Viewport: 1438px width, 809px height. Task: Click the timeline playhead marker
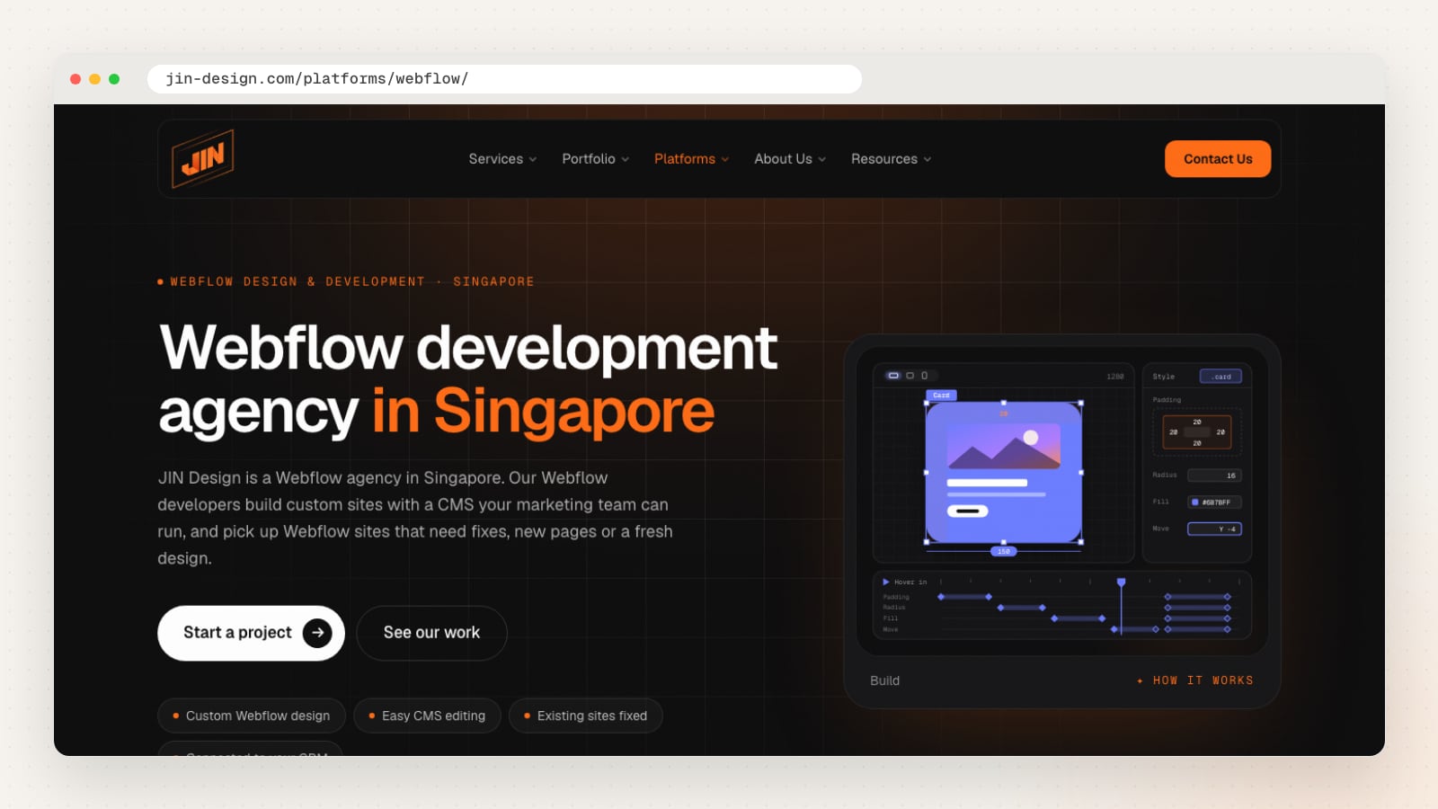pos(1122,582)
